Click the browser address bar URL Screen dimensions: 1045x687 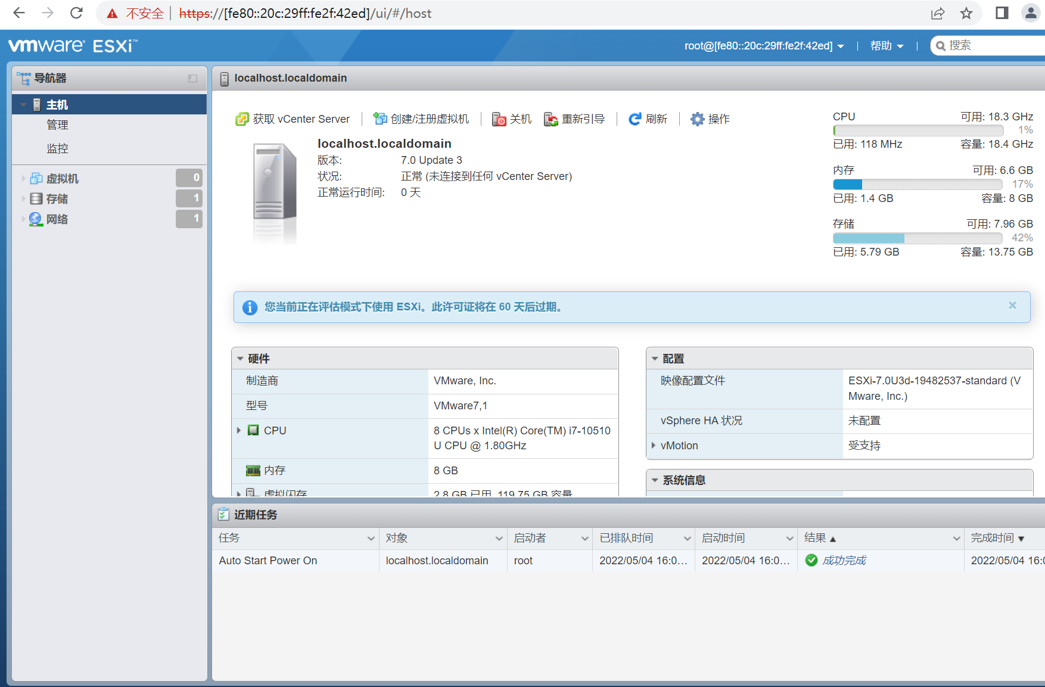(305, 13)
